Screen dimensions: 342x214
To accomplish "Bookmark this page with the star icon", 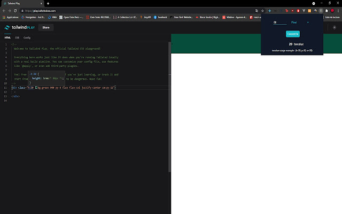I will [x=262, y=11].
